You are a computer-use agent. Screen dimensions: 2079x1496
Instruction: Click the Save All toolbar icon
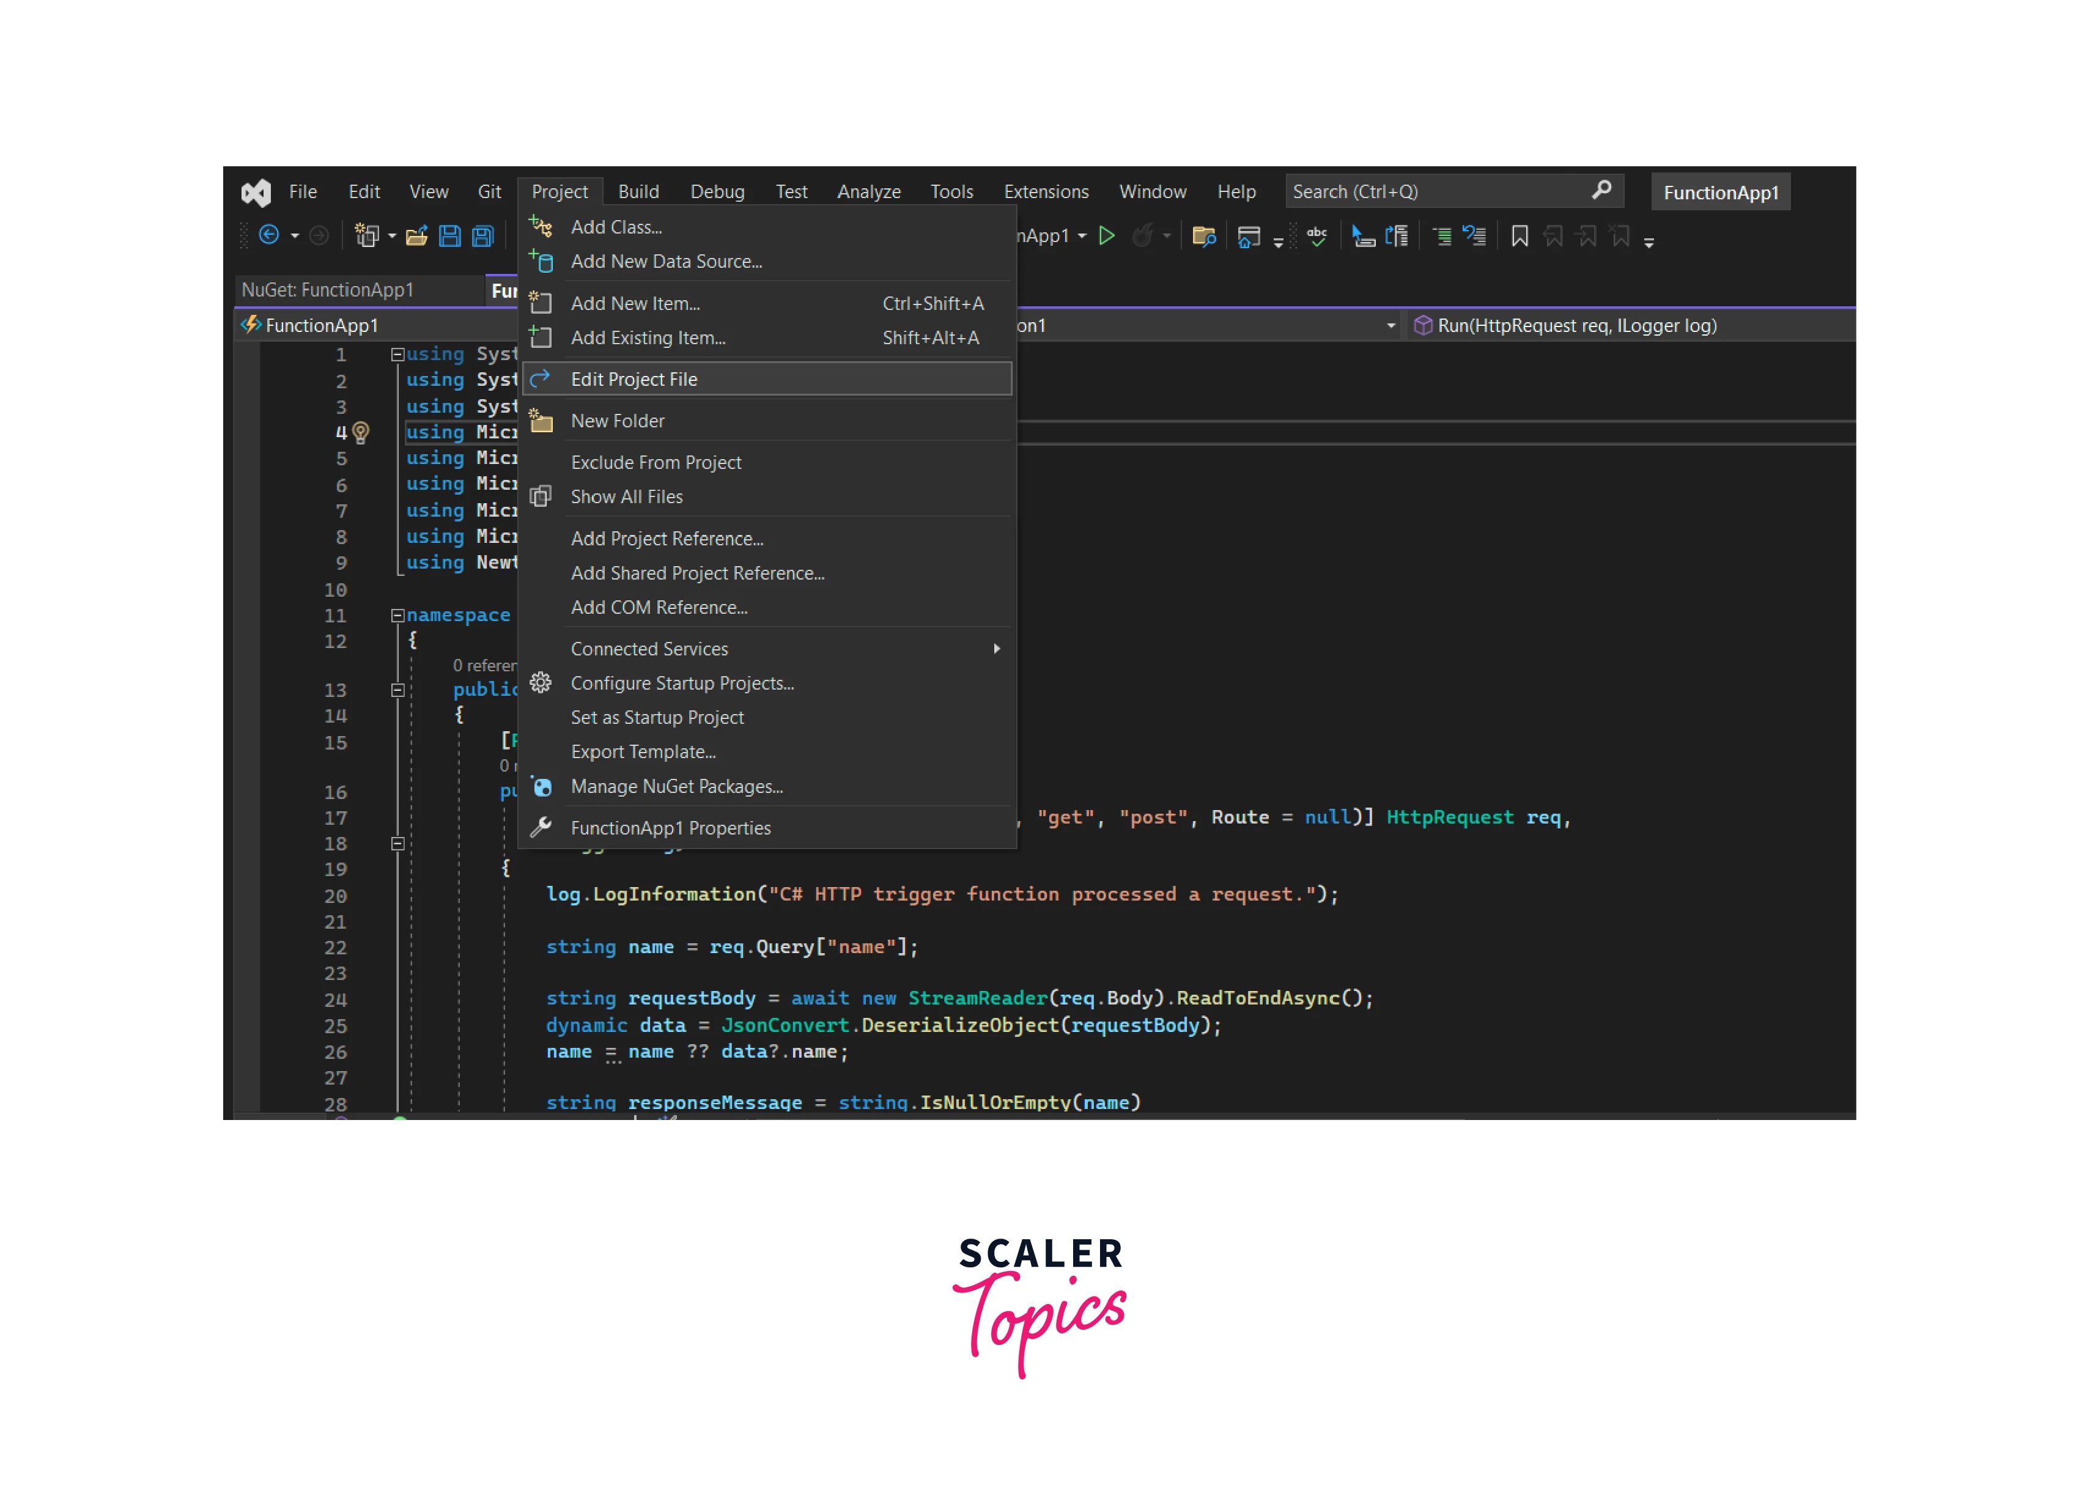click(483, 237)
